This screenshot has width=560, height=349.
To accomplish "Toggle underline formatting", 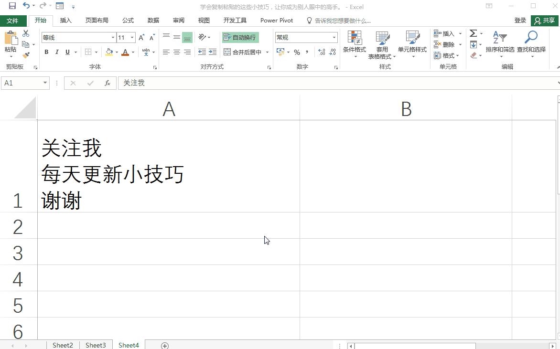I will (67, 52).
